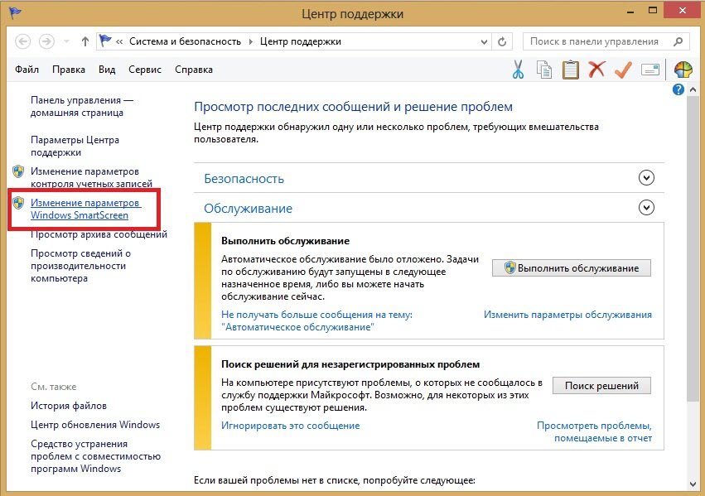Screen dimensions: 705x496
Task: Go up one level with up arrow
Action: [85, 41]
